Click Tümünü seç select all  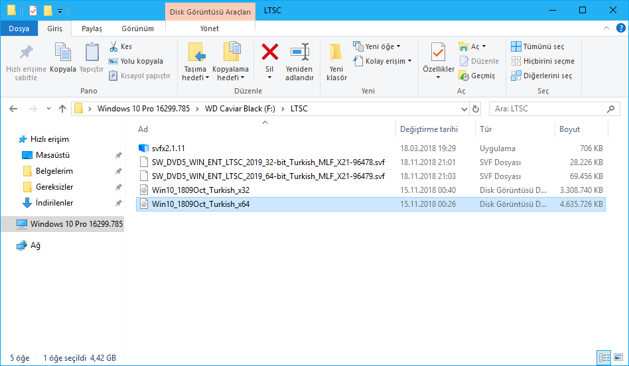537,46
